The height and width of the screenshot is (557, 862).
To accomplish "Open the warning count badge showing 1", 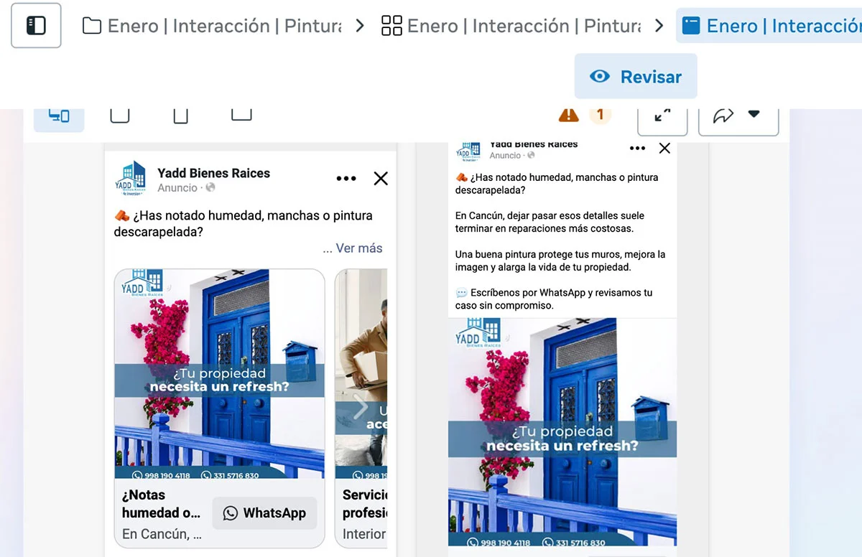I will [x=600, y=115].
